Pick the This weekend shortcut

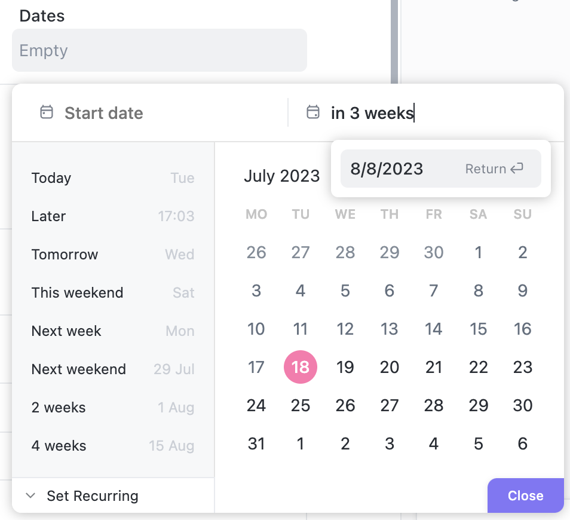coord(112,293)
